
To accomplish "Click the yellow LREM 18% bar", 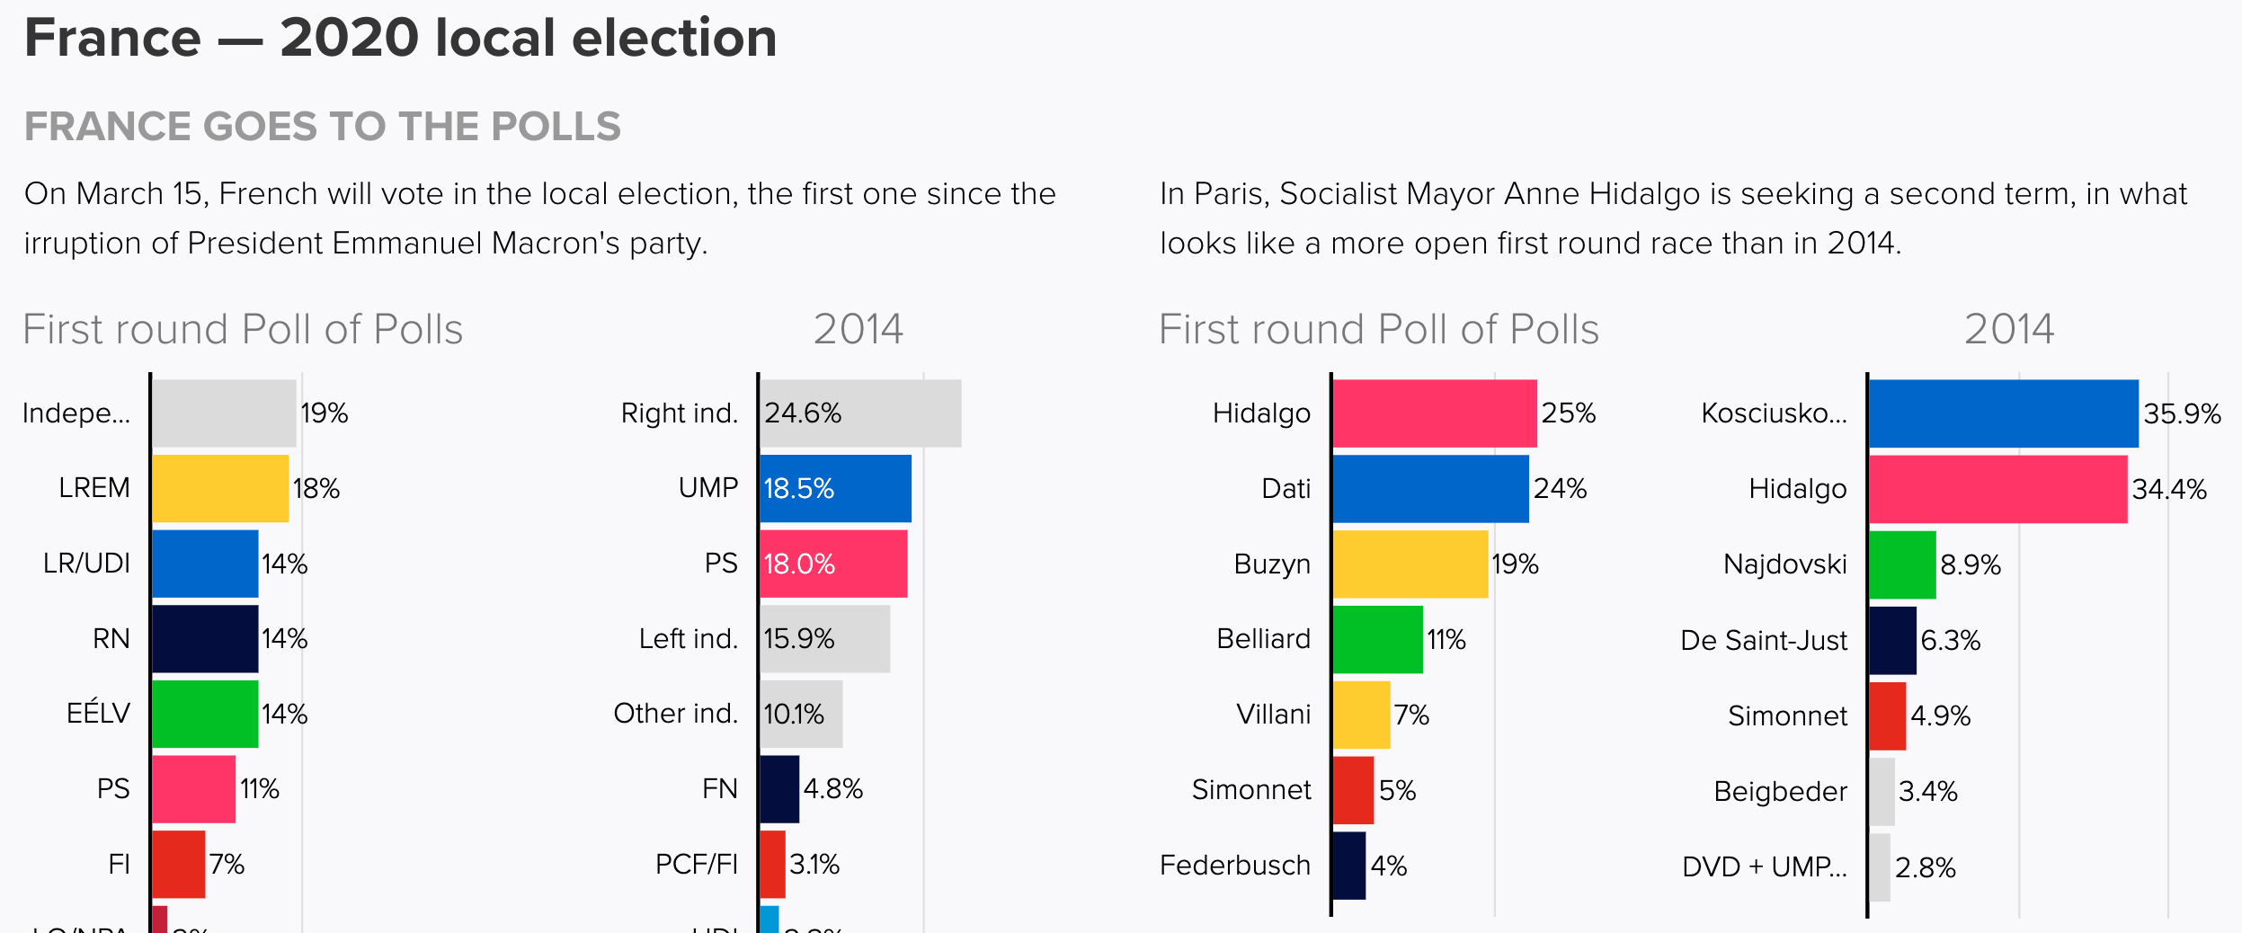I will click(220, 489).
